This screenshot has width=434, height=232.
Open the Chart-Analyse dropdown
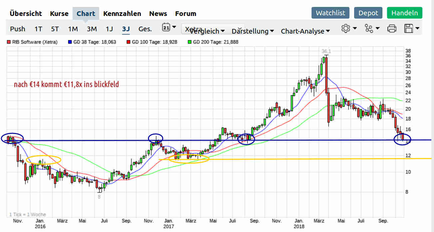point(305,31)
